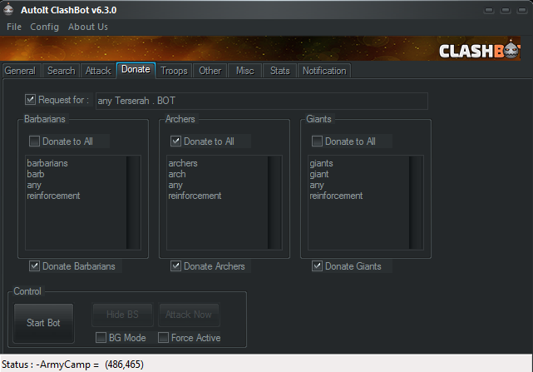Click 'barbarians' keyword in Barbarians list
Image resolution: width=533 pixels, height=372 pixels.
click(47, 163)
